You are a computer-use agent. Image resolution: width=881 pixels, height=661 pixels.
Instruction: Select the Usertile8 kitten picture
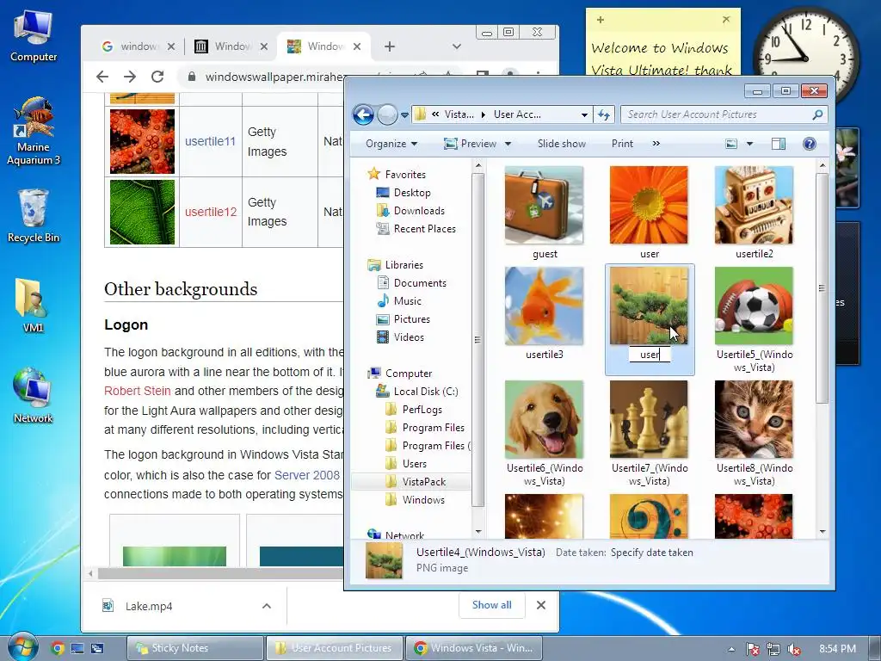click(754, 419)
